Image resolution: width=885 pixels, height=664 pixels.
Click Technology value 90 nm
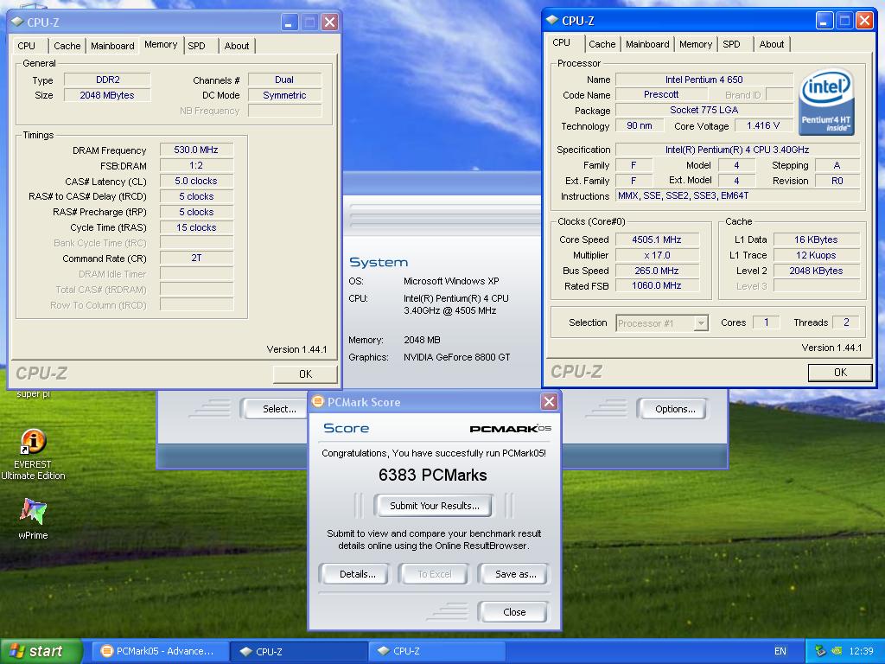(x=639, y=125)
